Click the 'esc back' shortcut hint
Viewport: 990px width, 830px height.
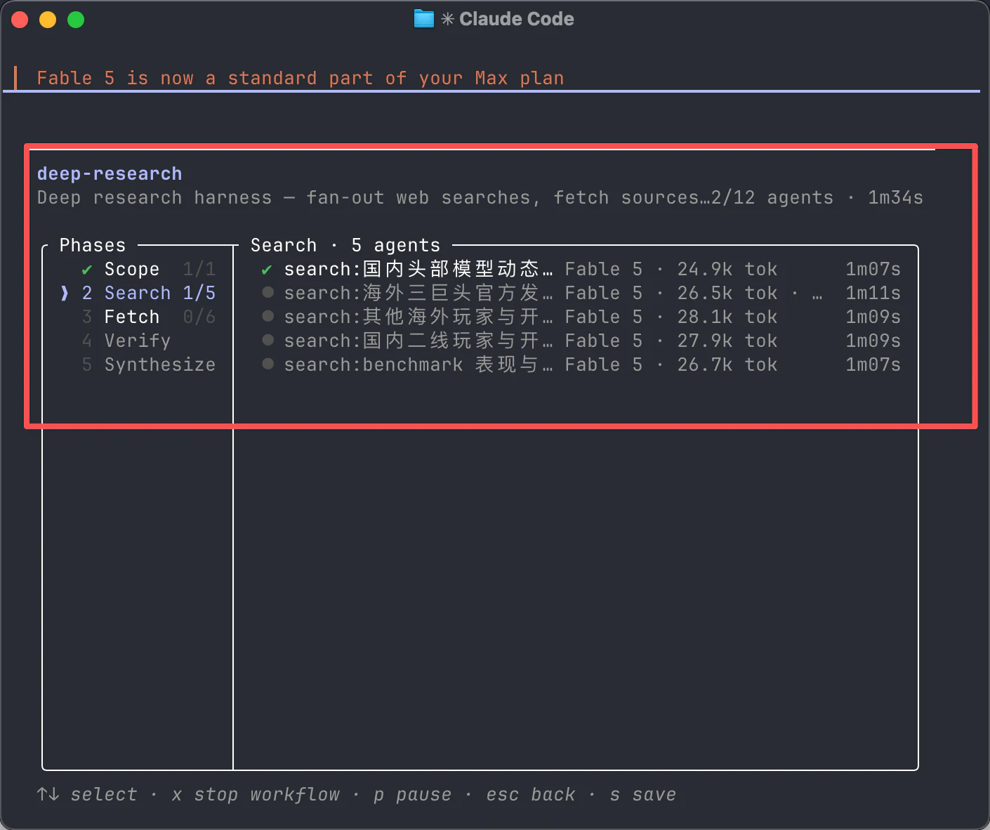point(530,794)
